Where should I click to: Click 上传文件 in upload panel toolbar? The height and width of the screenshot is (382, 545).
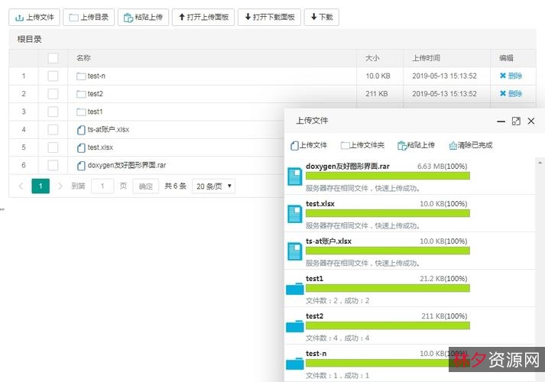click(309, 145)
